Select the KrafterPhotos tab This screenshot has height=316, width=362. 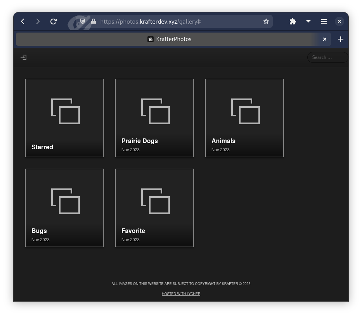174,39
